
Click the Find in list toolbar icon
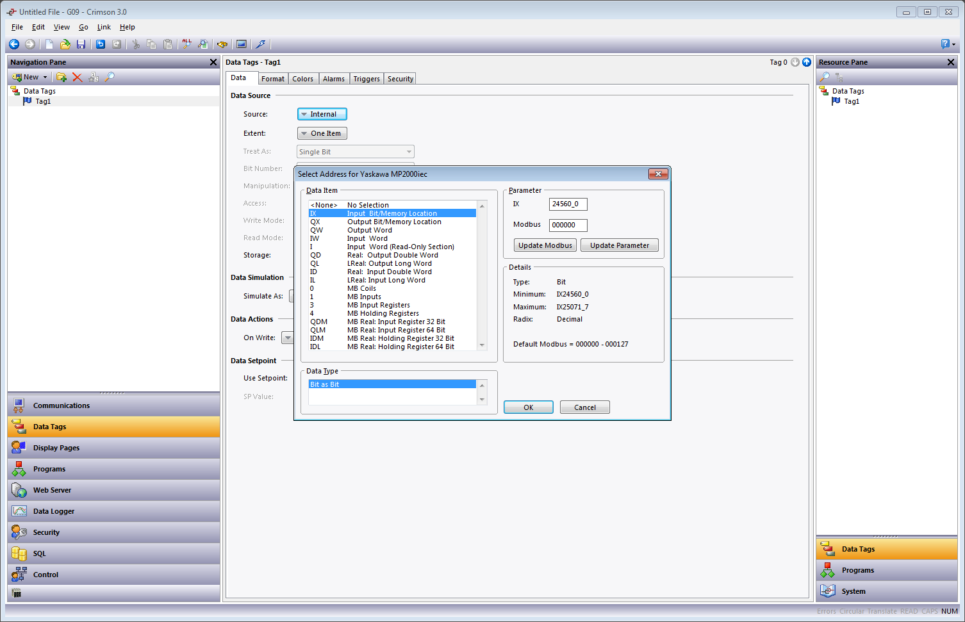(x=203, y=44)
